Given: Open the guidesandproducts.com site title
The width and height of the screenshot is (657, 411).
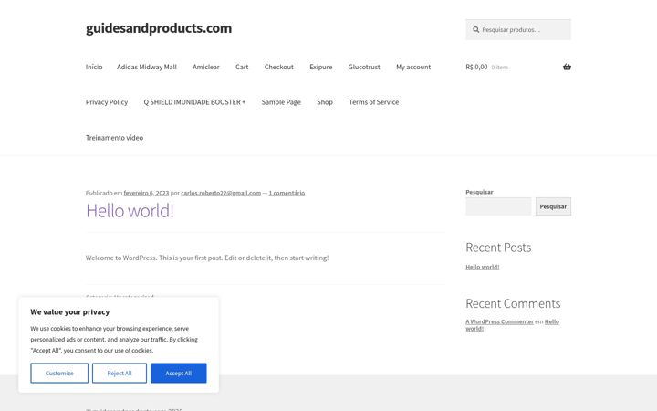Looking at the screenshot, I should coord(159,28).
